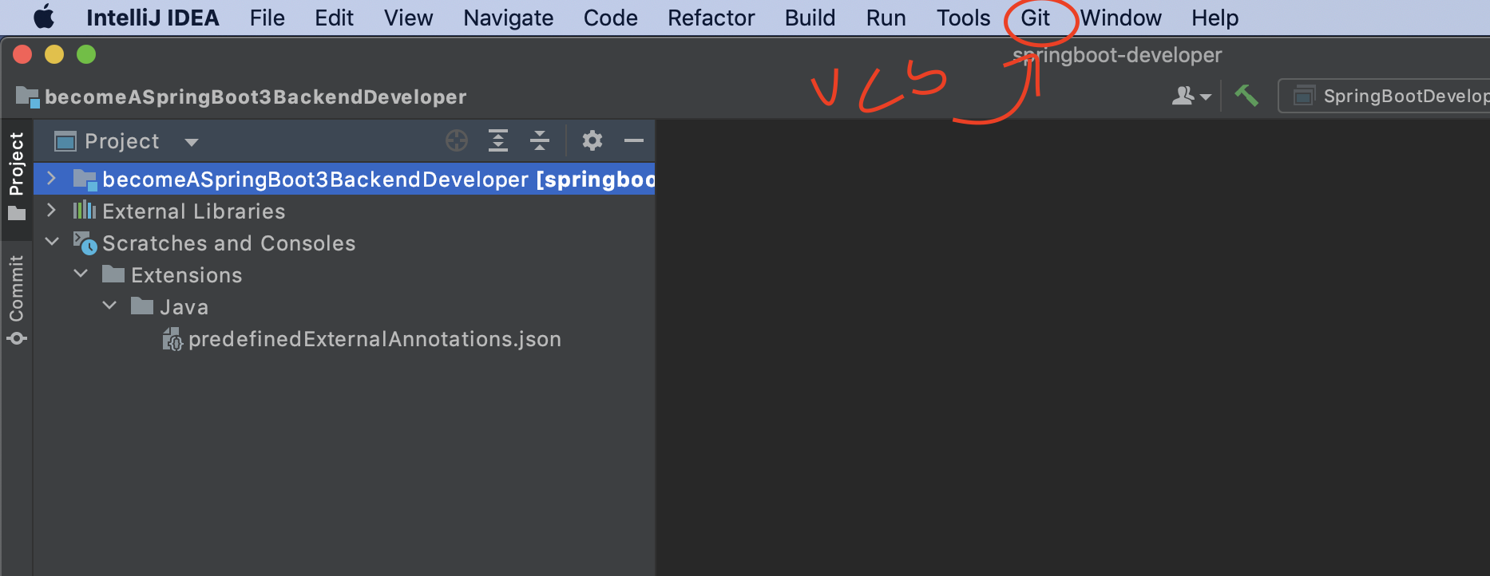The width and height of the screenshot is (1490, 576).
Task: Click the green hammer Build Project icon
Action: click(1246, 96)
